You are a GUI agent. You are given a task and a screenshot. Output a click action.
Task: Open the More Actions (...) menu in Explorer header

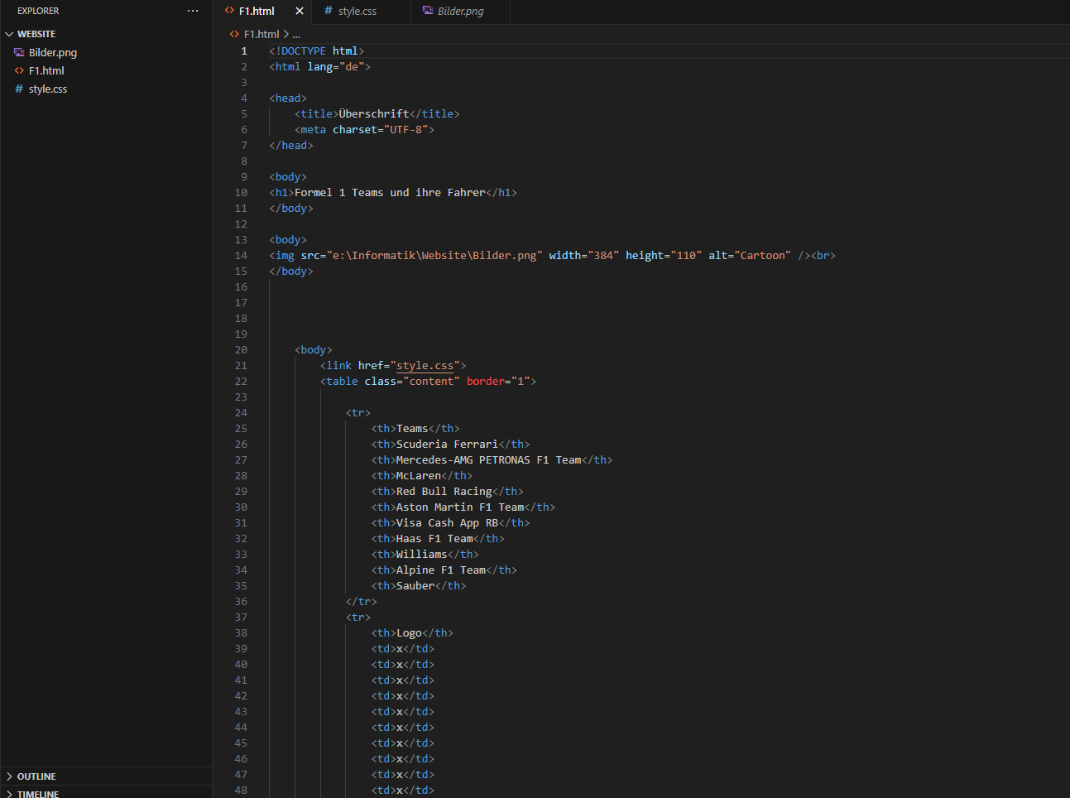coord(193,10)
